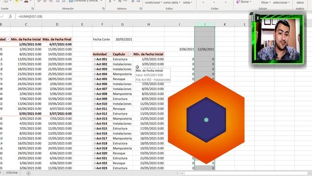312x176 pixels.
Task: Click the fx insert function icon
Action: (10, 17)
